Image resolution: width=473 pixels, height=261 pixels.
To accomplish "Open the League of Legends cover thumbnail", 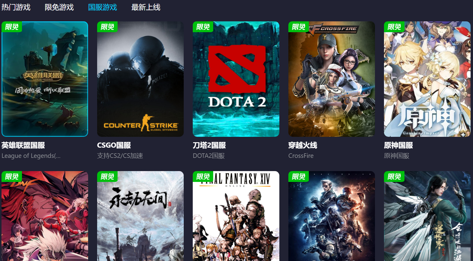I will 45,79.
